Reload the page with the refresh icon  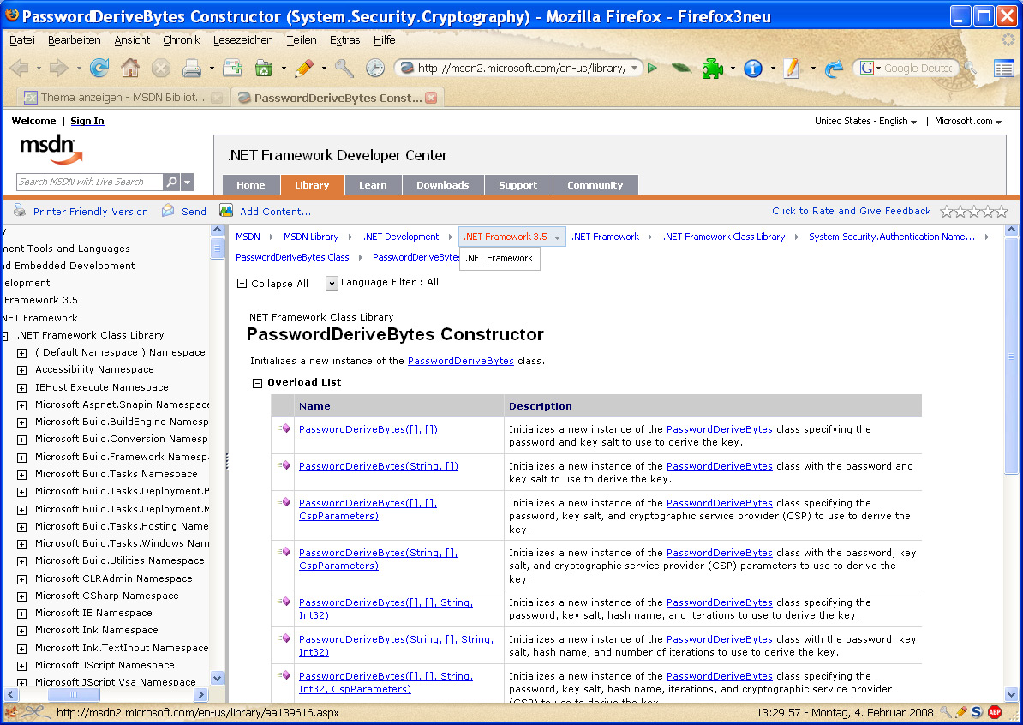coord(99,68)
